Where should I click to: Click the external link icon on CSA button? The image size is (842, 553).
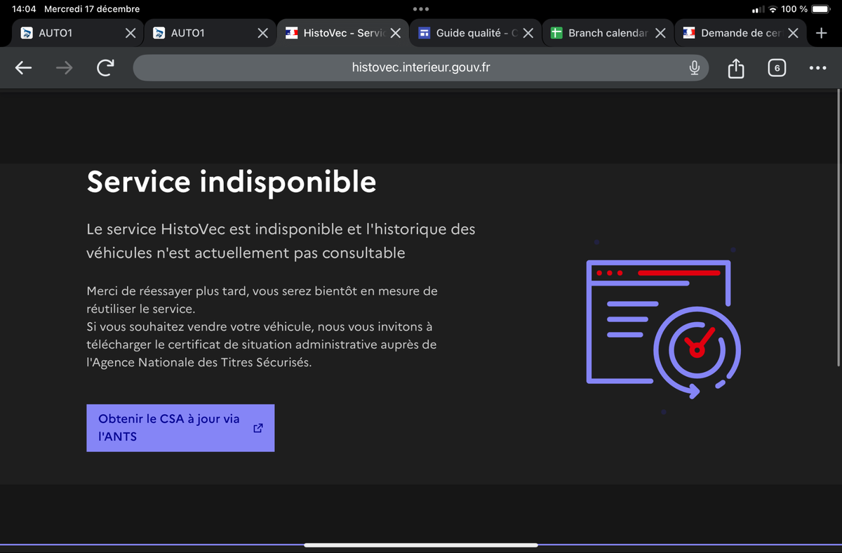click(x=258, y=427)
